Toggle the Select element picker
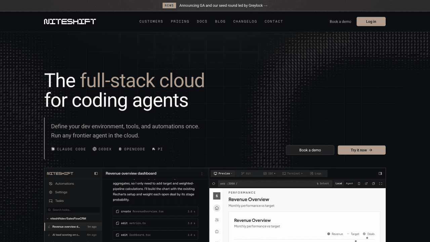Screen dimensions: 430x242 point(323,184)
